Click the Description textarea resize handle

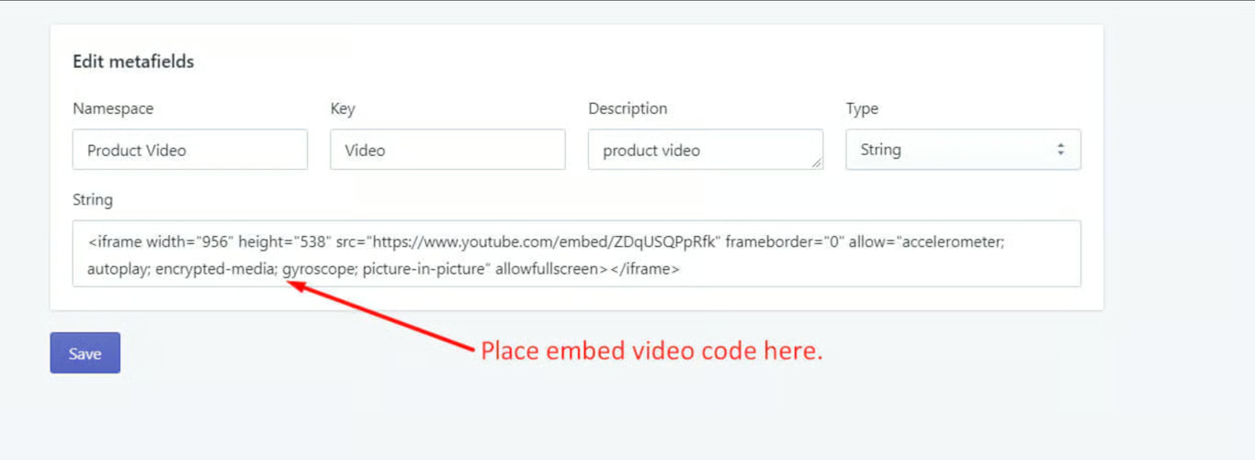[817, 163]
